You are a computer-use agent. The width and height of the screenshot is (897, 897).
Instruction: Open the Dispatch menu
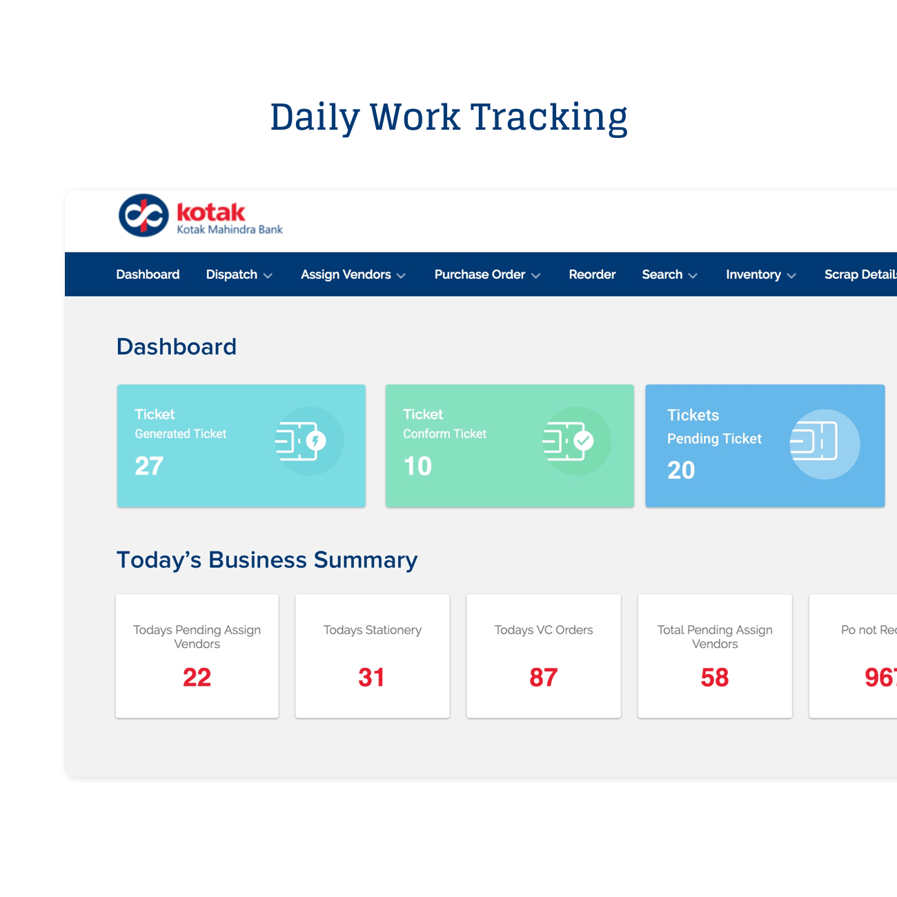pyautogui.click(x=239, y=275)
